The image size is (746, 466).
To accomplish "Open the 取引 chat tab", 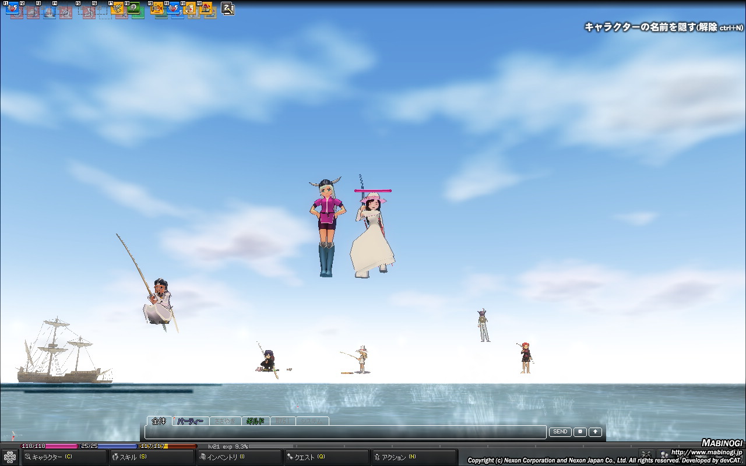I will point(283,421).
